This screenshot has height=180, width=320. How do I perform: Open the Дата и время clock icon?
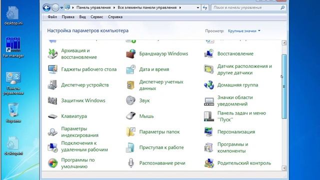point(131,69)
